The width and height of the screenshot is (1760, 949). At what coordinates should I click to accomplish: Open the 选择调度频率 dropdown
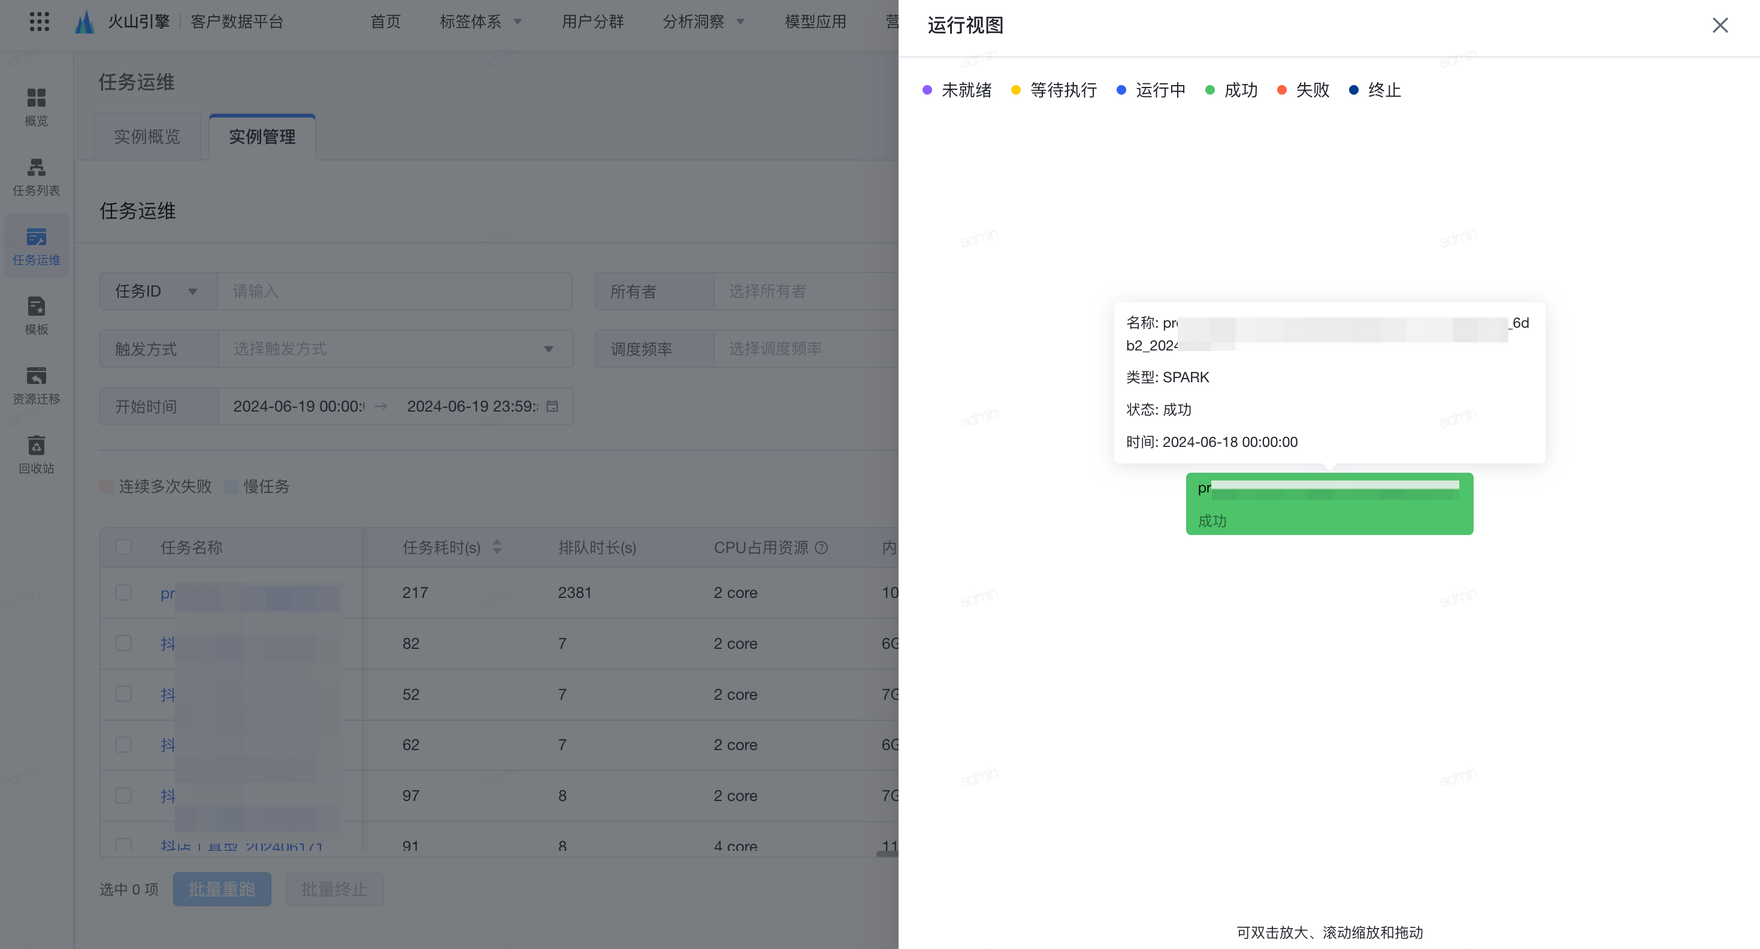pos(806,349)
